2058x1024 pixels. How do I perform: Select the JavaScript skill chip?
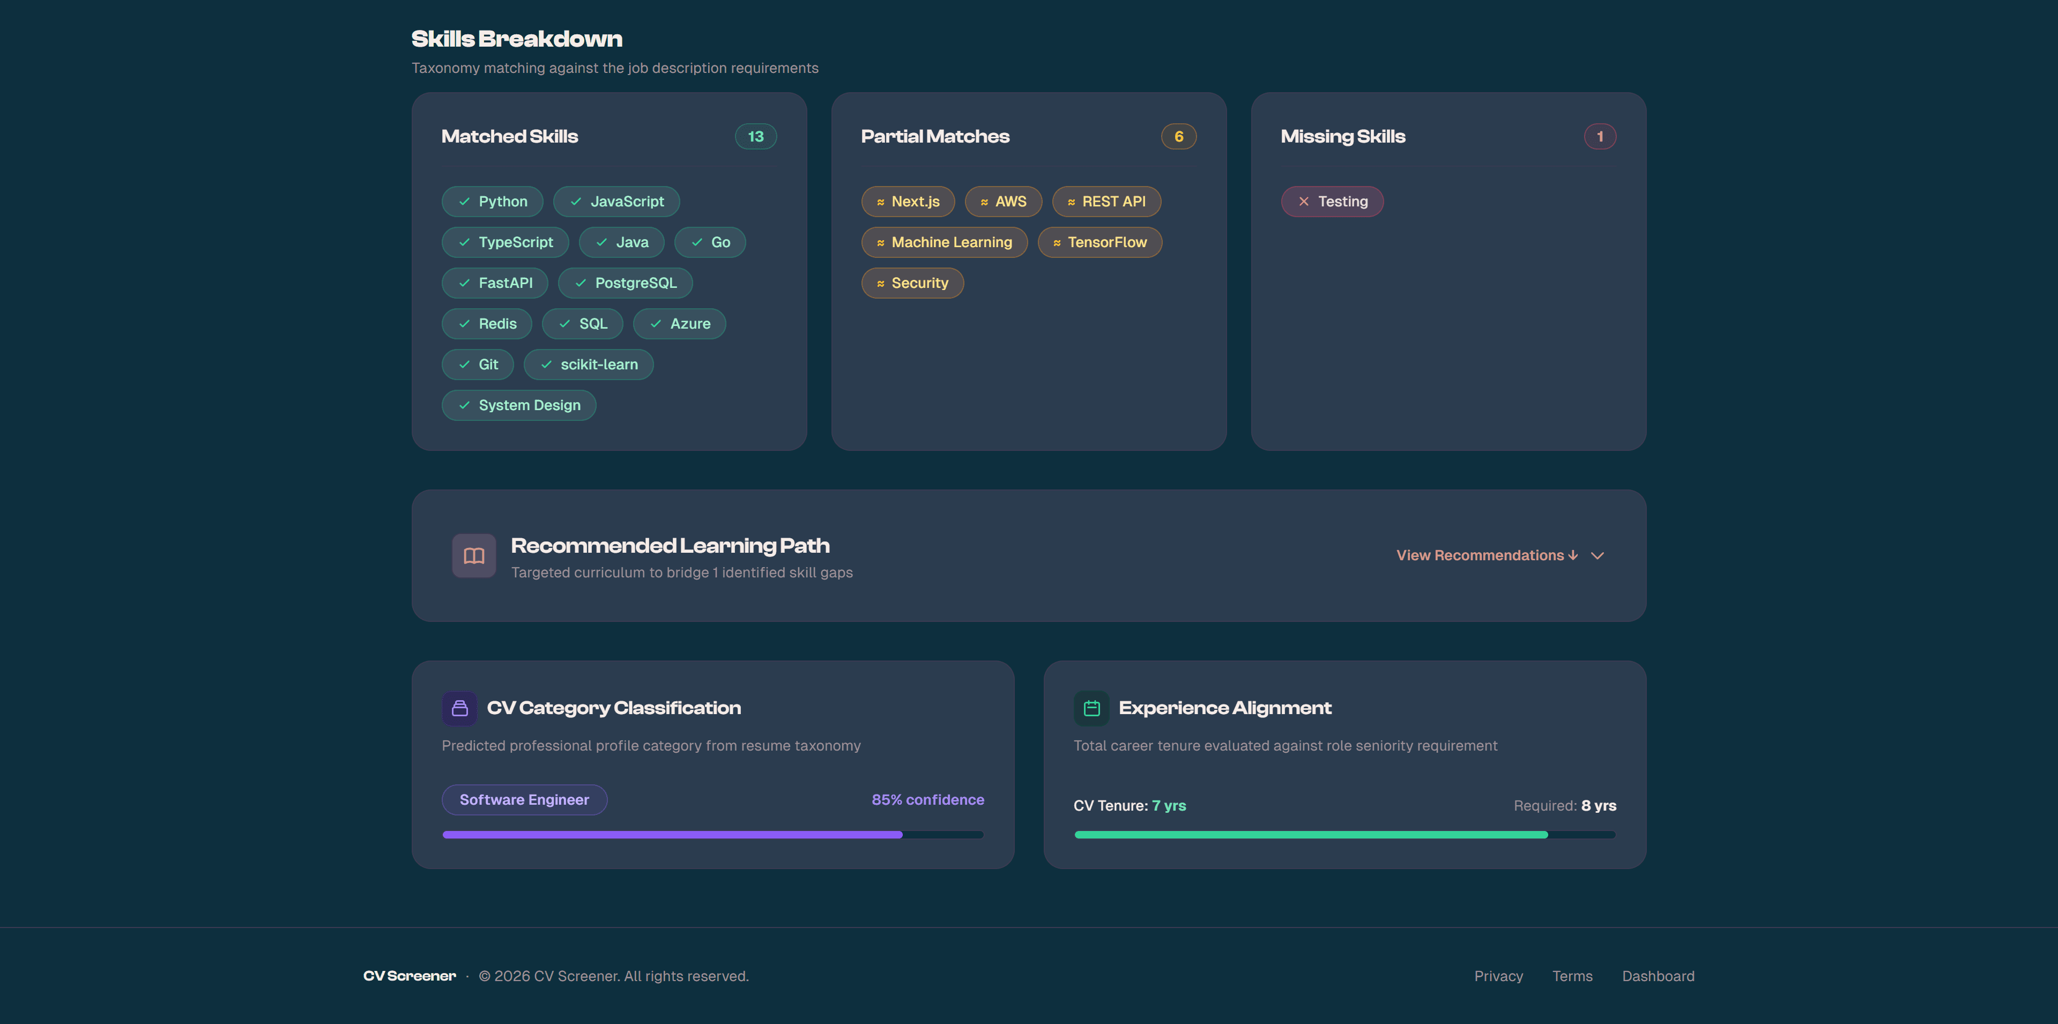(x=616, y=201)
